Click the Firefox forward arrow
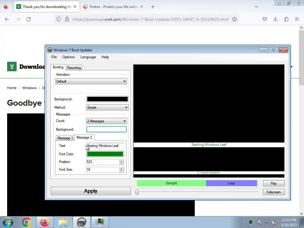 click(x=18, y=19)
